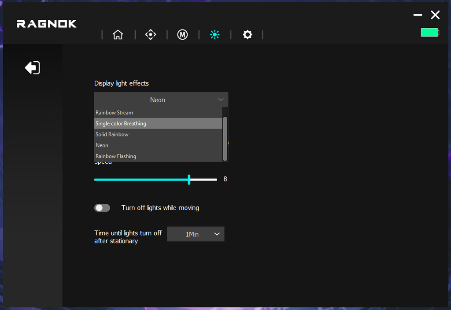Click the Time until lights turn off label
451x310 pixels.
(x=128, y=236)
